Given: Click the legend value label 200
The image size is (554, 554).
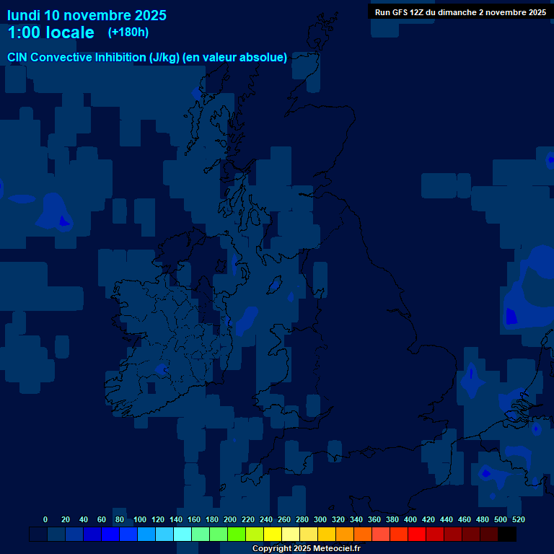Looking at the screenshot, I should pyautogui.click(x=230, y=520).
